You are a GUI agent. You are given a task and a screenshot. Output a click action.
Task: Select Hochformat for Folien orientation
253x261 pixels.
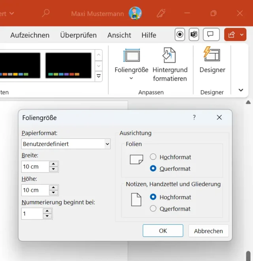153,157
